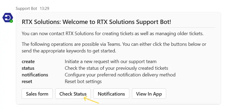Click the 'Reset bot settings' description
Viewport: 230px width, 111px height.
click(x=83, y=81)
